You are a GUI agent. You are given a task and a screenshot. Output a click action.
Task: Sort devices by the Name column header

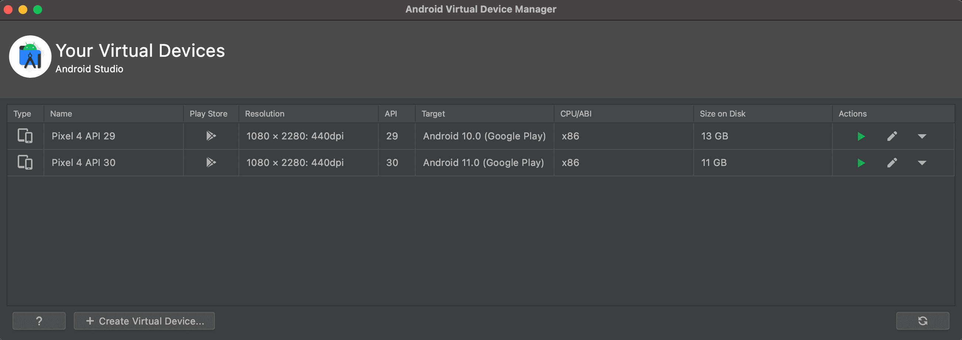point(61,114)
